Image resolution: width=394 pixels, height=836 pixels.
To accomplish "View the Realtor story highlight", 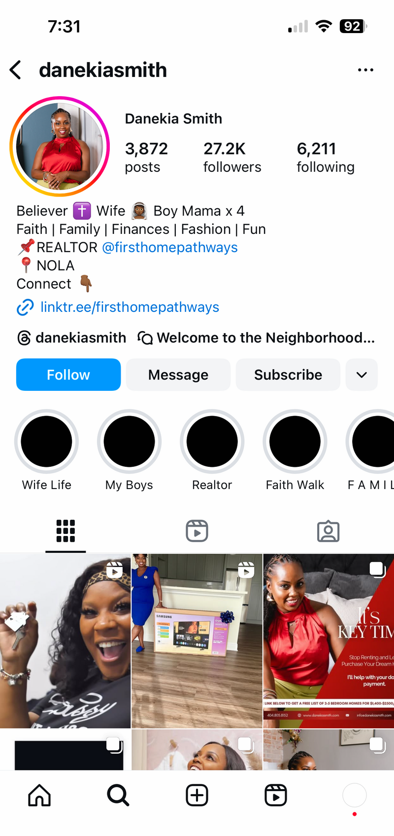I will pos(212,451).
